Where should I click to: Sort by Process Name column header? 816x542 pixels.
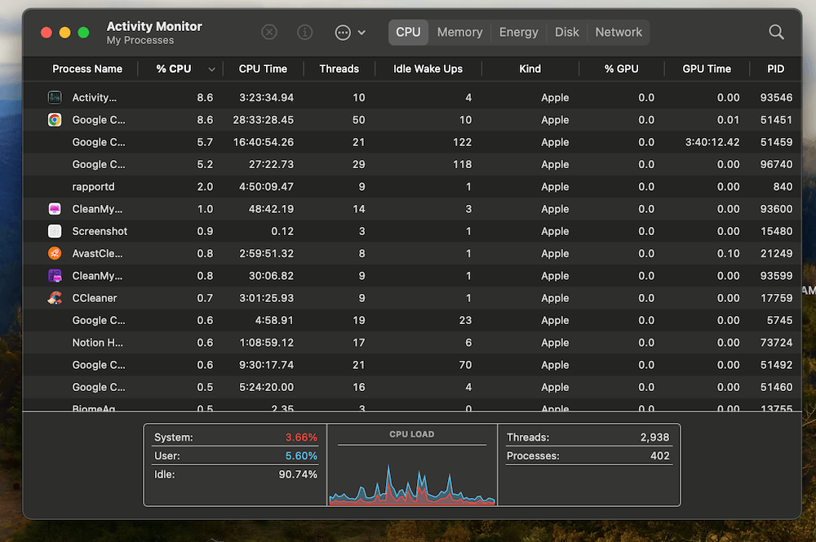coord(87,69)
